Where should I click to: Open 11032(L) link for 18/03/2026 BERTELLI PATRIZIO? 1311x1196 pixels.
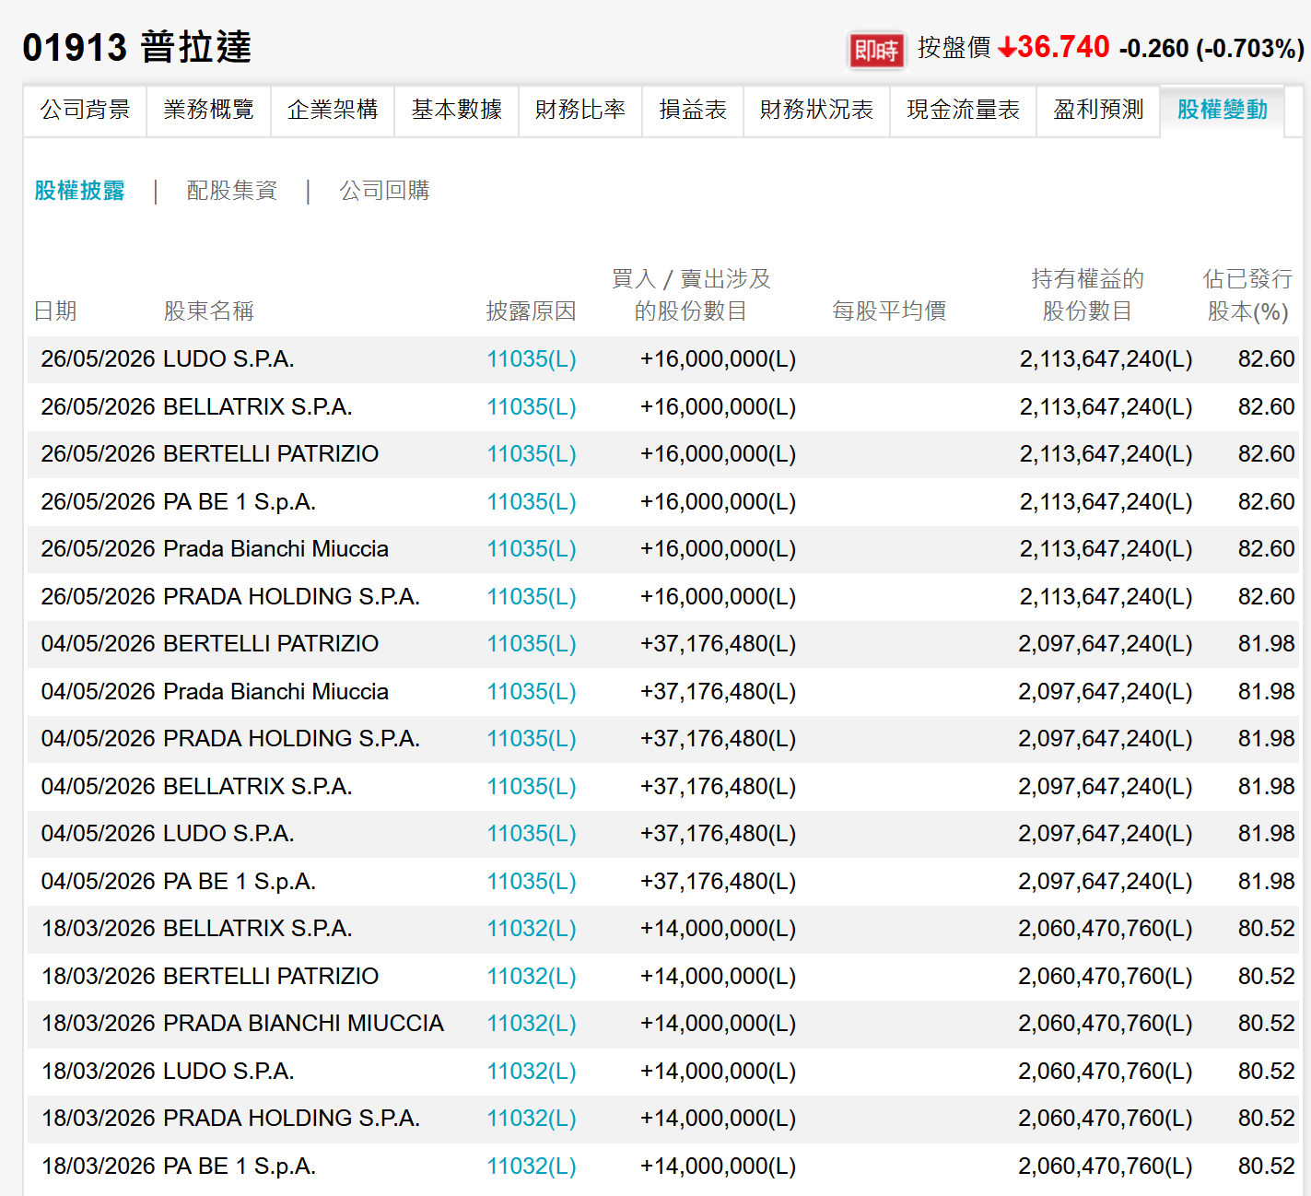(532, 977)
